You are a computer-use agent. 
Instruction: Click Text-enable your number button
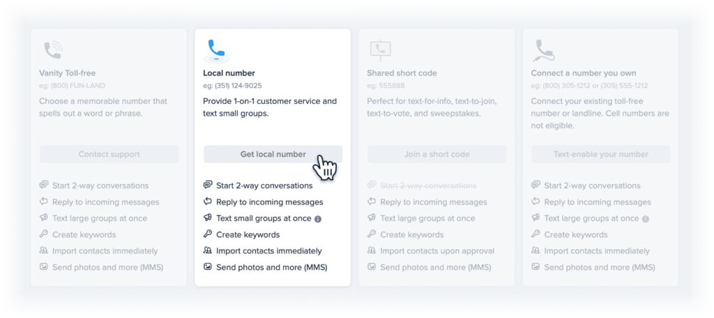pos(600,154)
